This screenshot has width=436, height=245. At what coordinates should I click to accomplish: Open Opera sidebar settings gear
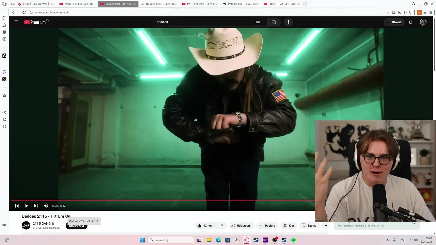coord(4,127)
